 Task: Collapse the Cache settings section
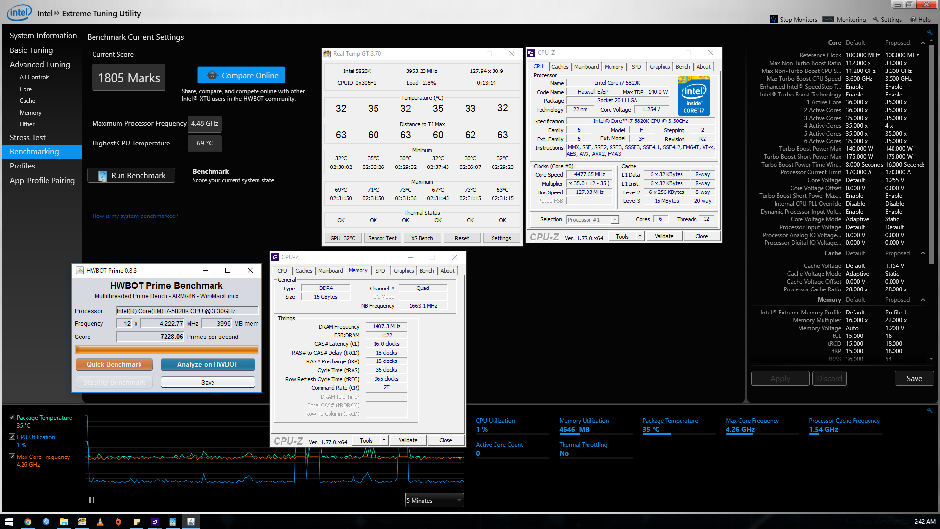(923, 253)
